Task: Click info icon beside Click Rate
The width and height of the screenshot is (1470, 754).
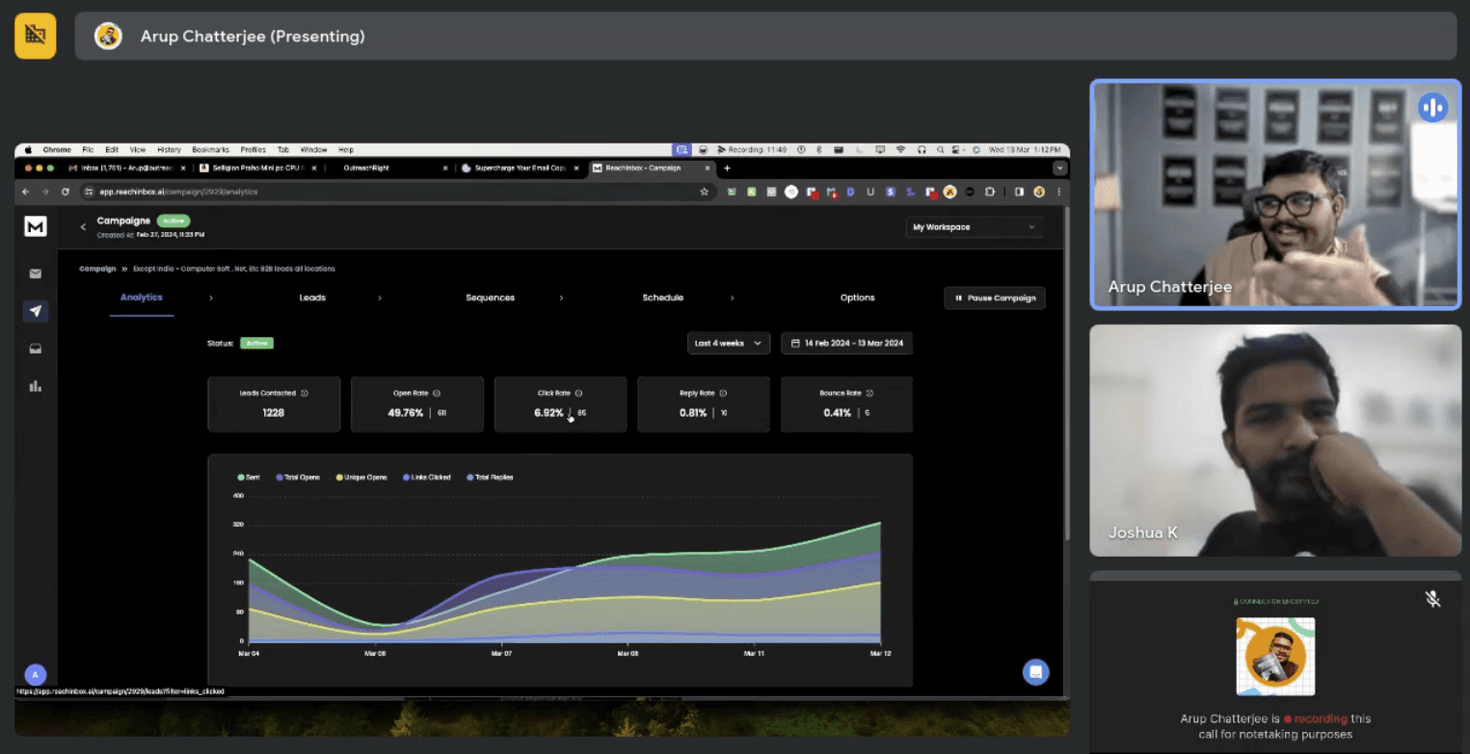Action: (578, 393)
